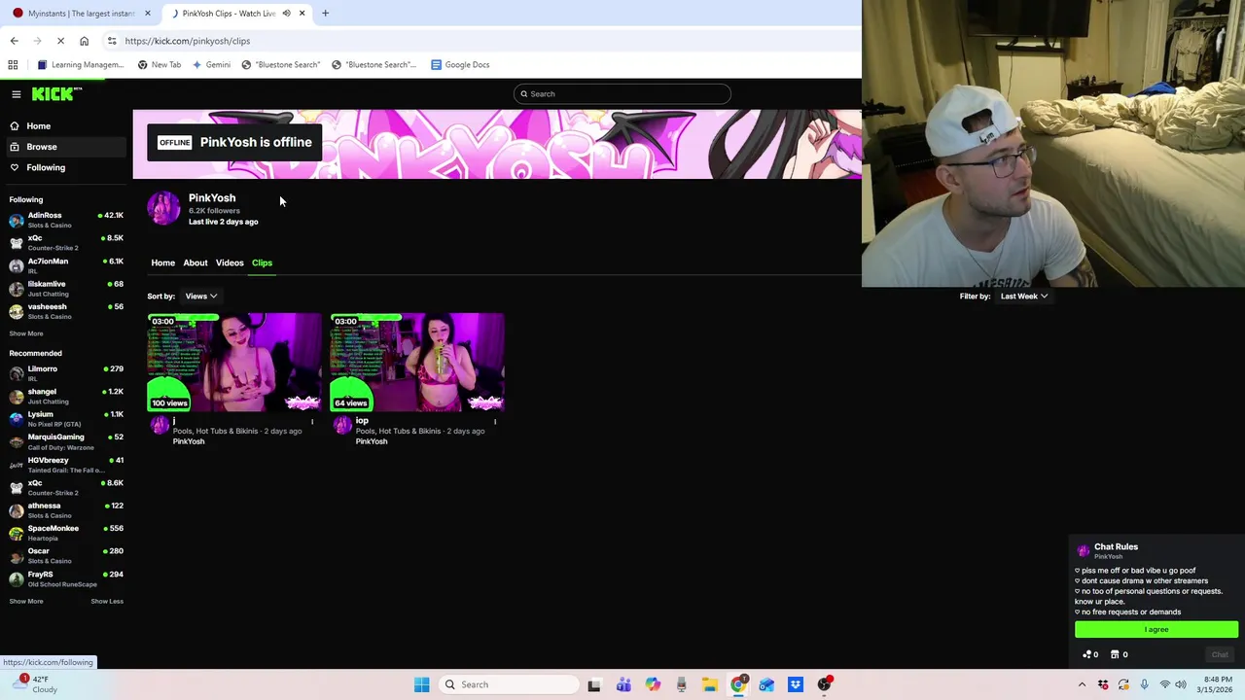Open SpaceMonkee recommended channel

(66, 533)
